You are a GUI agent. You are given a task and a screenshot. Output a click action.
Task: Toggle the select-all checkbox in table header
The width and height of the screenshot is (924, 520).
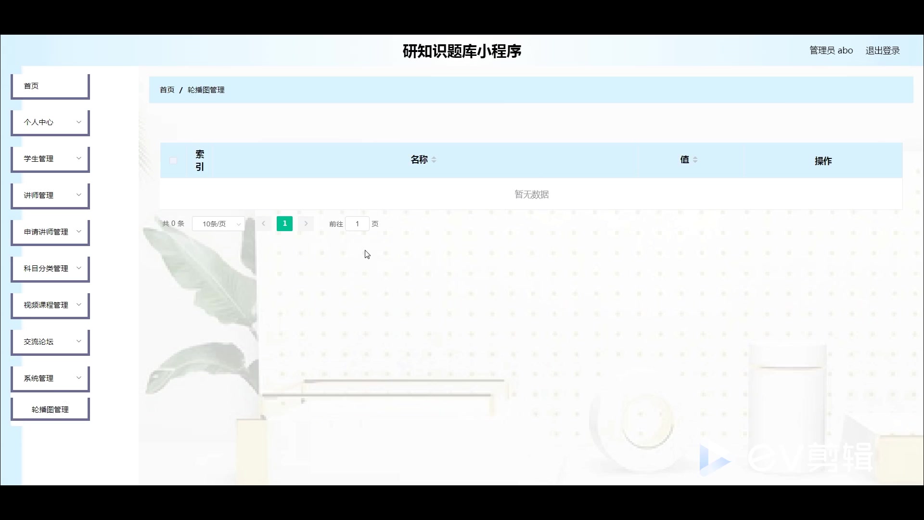click(173, 161)
